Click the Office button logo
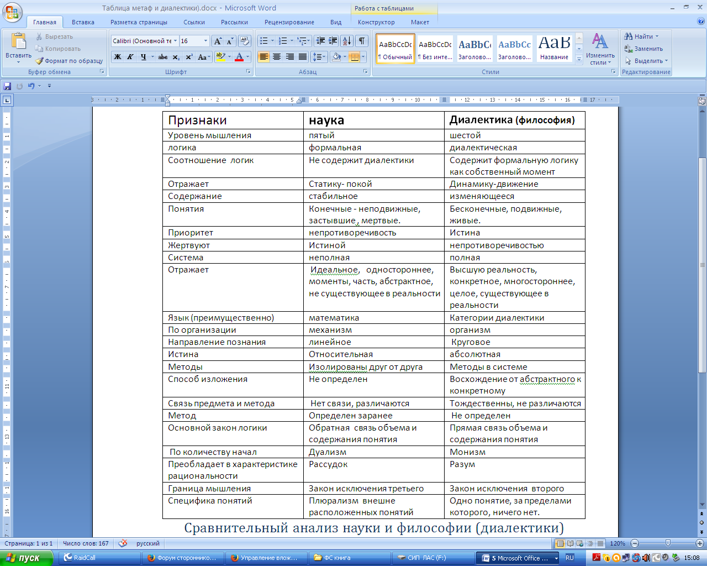Image resolution: width=707 pixels, height=566 pixels. point(12,12)
